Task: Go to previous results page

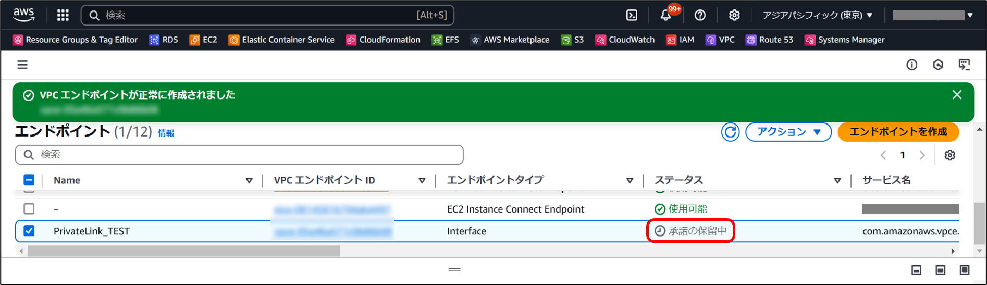Action: click(x=883, y=155)
